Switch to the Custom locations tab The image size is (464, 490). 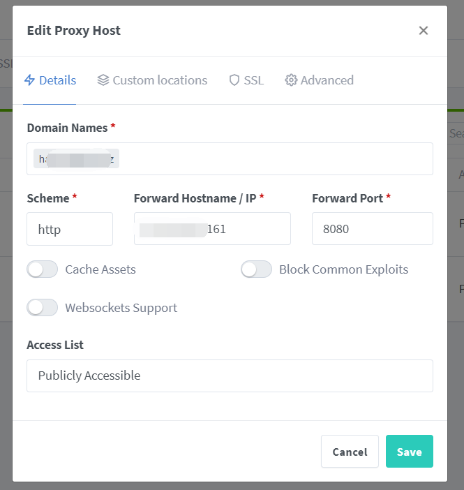[160, 80]
